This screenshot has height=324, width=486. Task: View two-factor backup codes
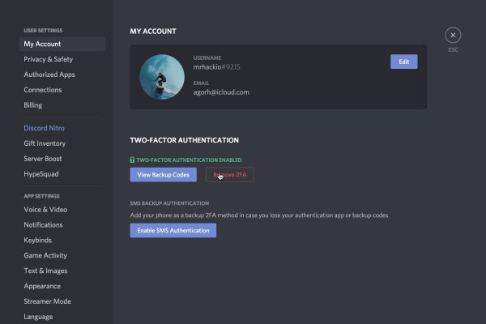pos(164,175)
